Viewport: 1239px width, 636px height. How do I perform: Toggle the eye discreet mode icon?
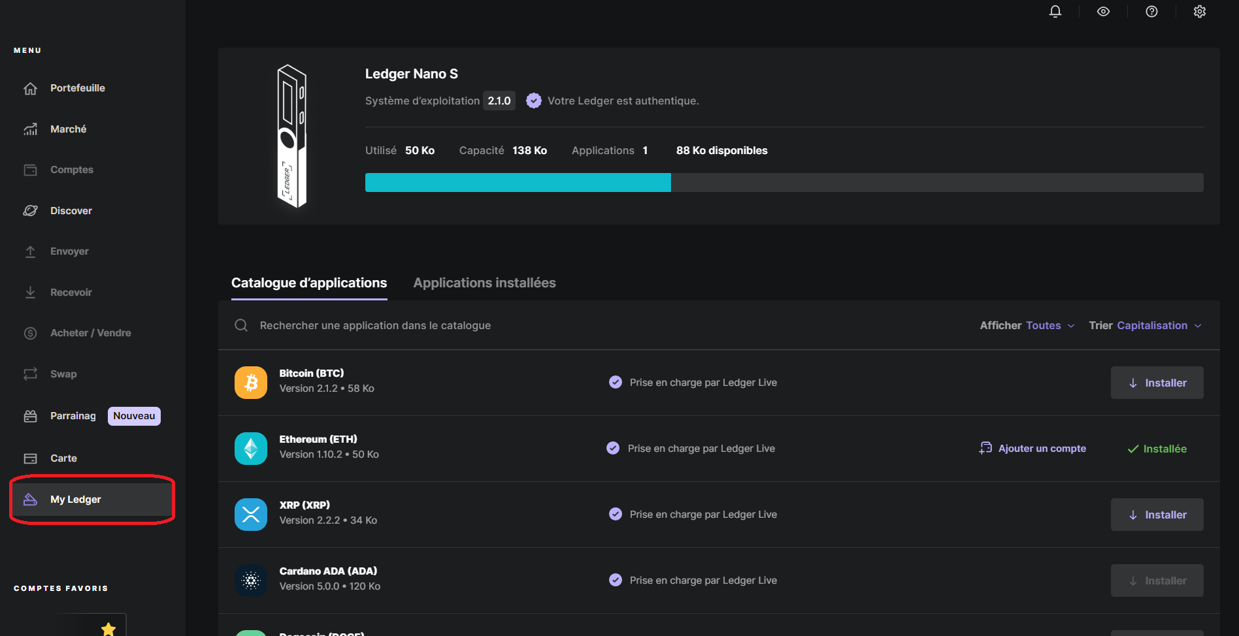pyautogui.click(x=1104, y=12)
